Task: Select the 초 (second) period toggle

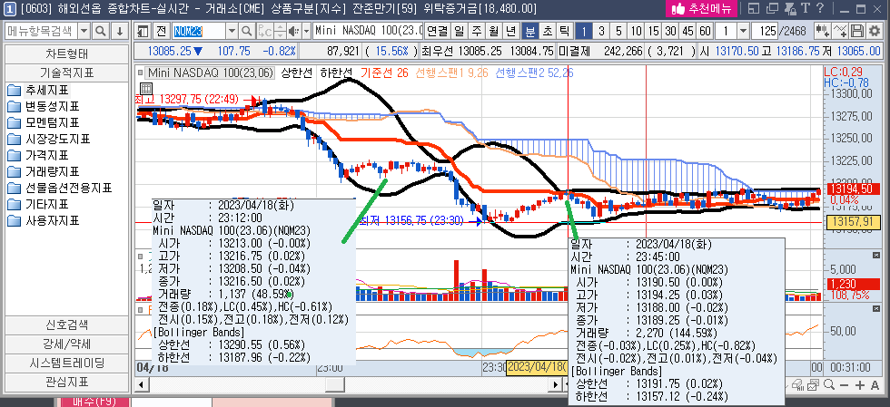Action: click(x=547, y=31)
